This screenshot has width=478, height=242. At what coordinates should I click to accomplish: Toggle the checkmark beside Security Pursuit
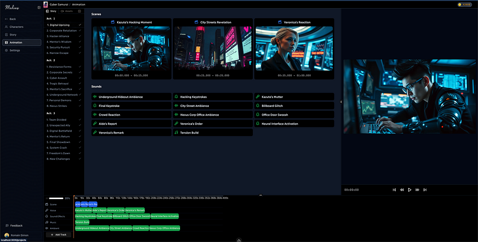80,47
